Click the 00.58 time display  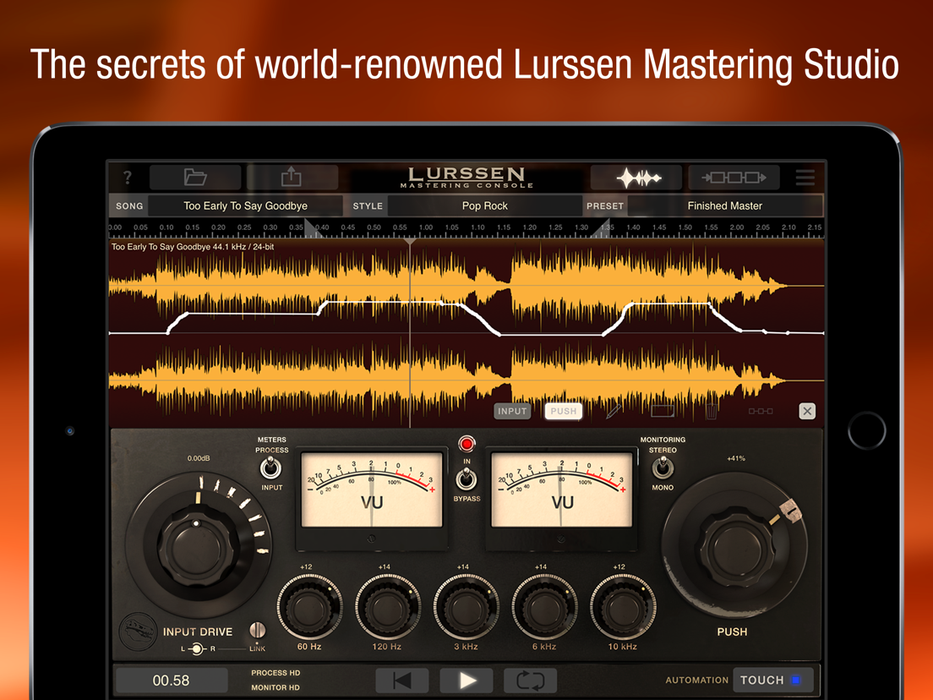click(172, 681)
